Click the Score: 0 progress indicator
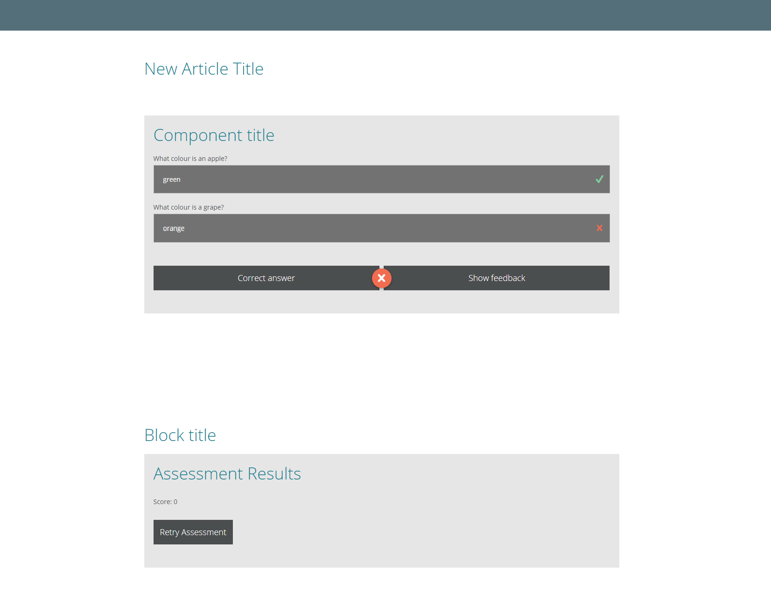 (165, 501)
